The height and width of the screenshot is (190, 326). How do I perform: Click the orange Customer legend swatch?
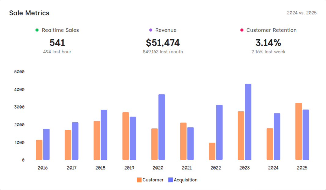tap(139, 180)
